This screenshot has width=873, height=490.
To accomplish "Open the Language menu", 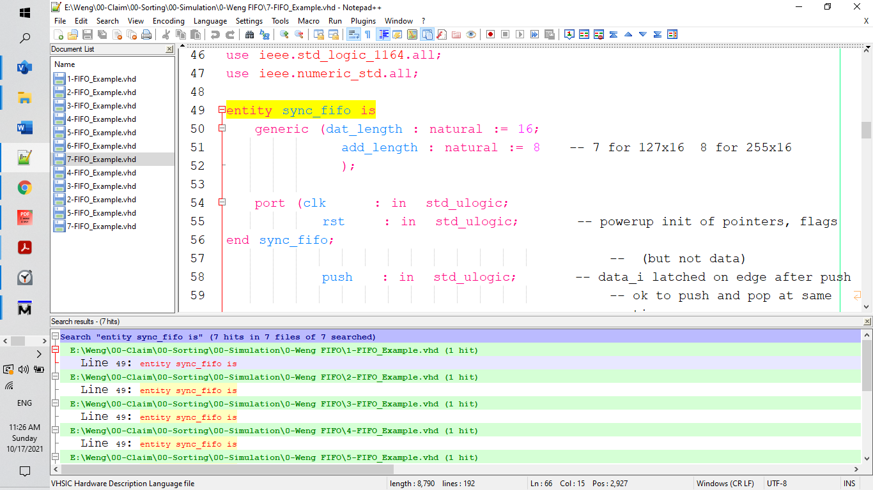I will (210, 21).
